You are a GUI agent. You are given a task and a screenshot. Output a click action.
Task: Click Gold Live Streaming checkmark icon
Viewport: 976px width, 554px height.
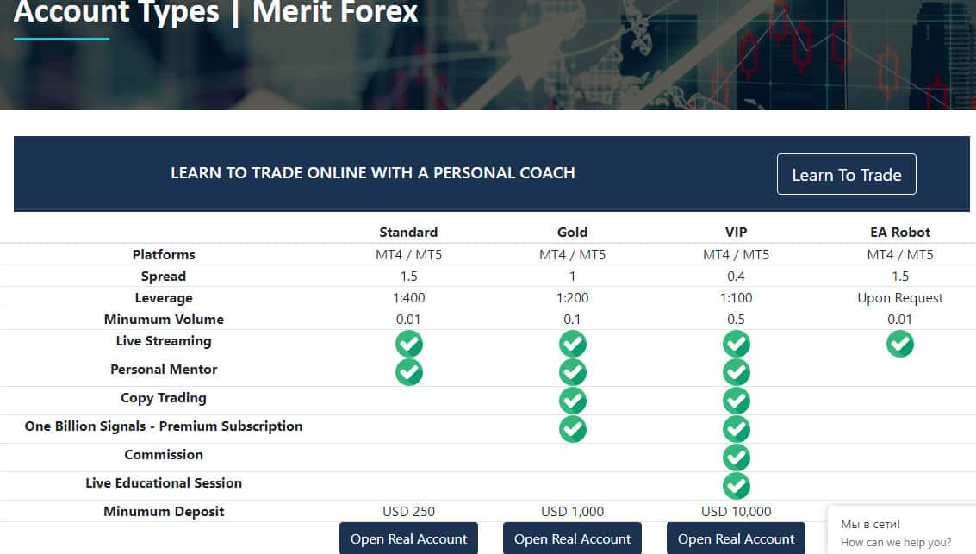point(573,344)
